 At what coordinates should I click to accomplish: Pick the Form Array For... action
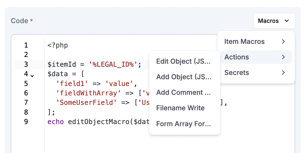183,124
